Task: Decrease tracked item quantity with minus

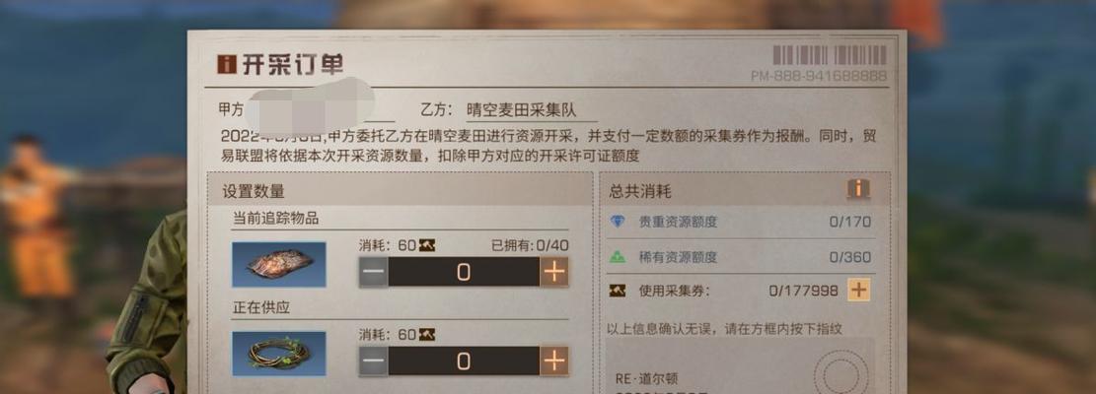Action: coord(374,272)
